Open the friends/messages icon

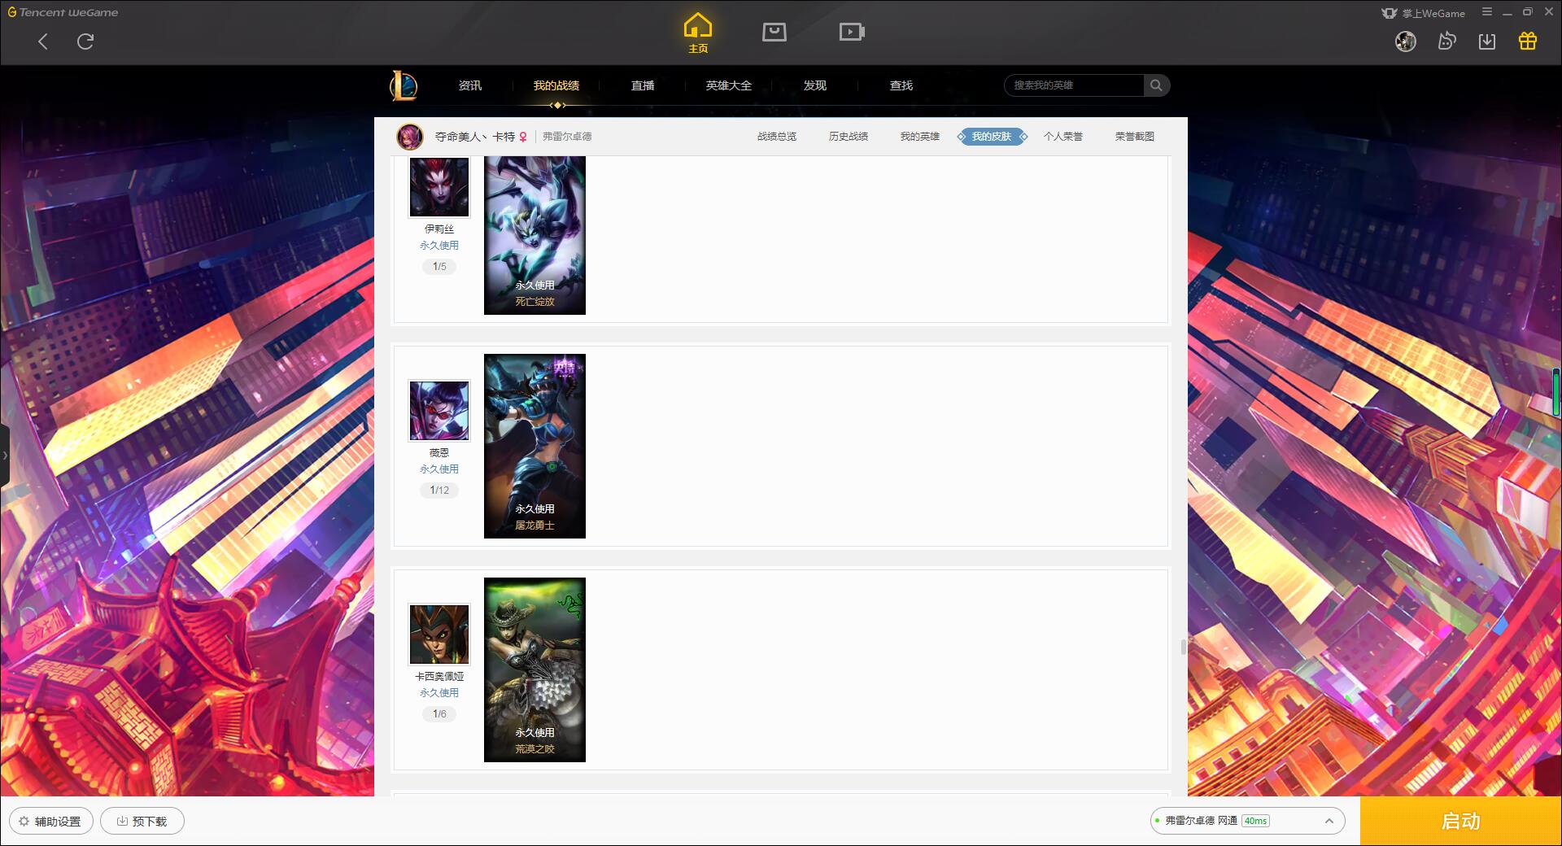tap(1446, 41)
